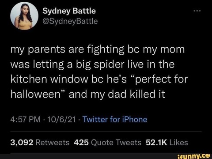Click the text "my dad killed it"
Screen dimensions: 212x159
tap(128, 94)
